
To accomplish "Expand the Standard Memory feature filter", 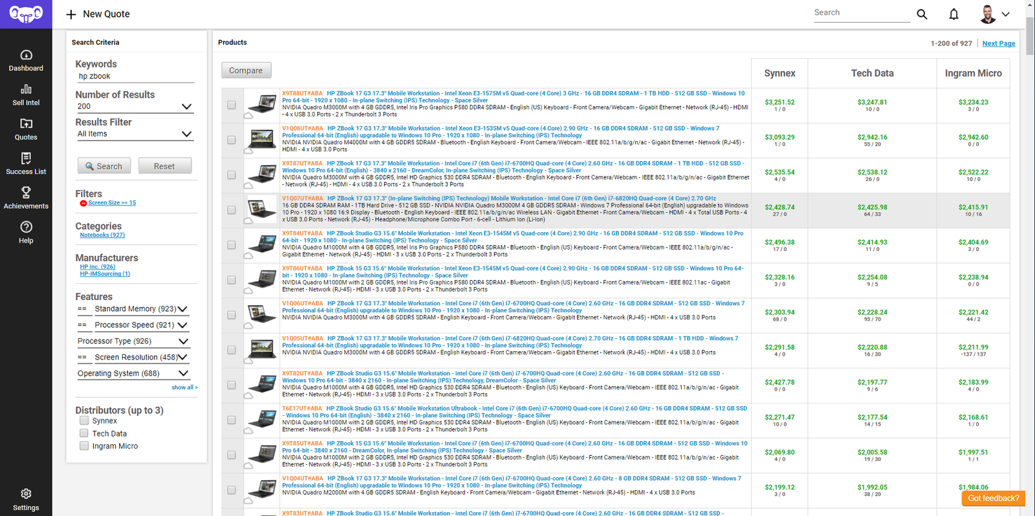I will 140,309.
